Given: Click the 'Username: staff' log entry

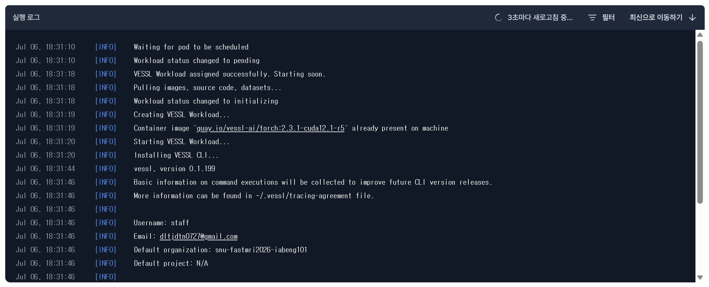Looking at the screenshot, I should 161,223.
